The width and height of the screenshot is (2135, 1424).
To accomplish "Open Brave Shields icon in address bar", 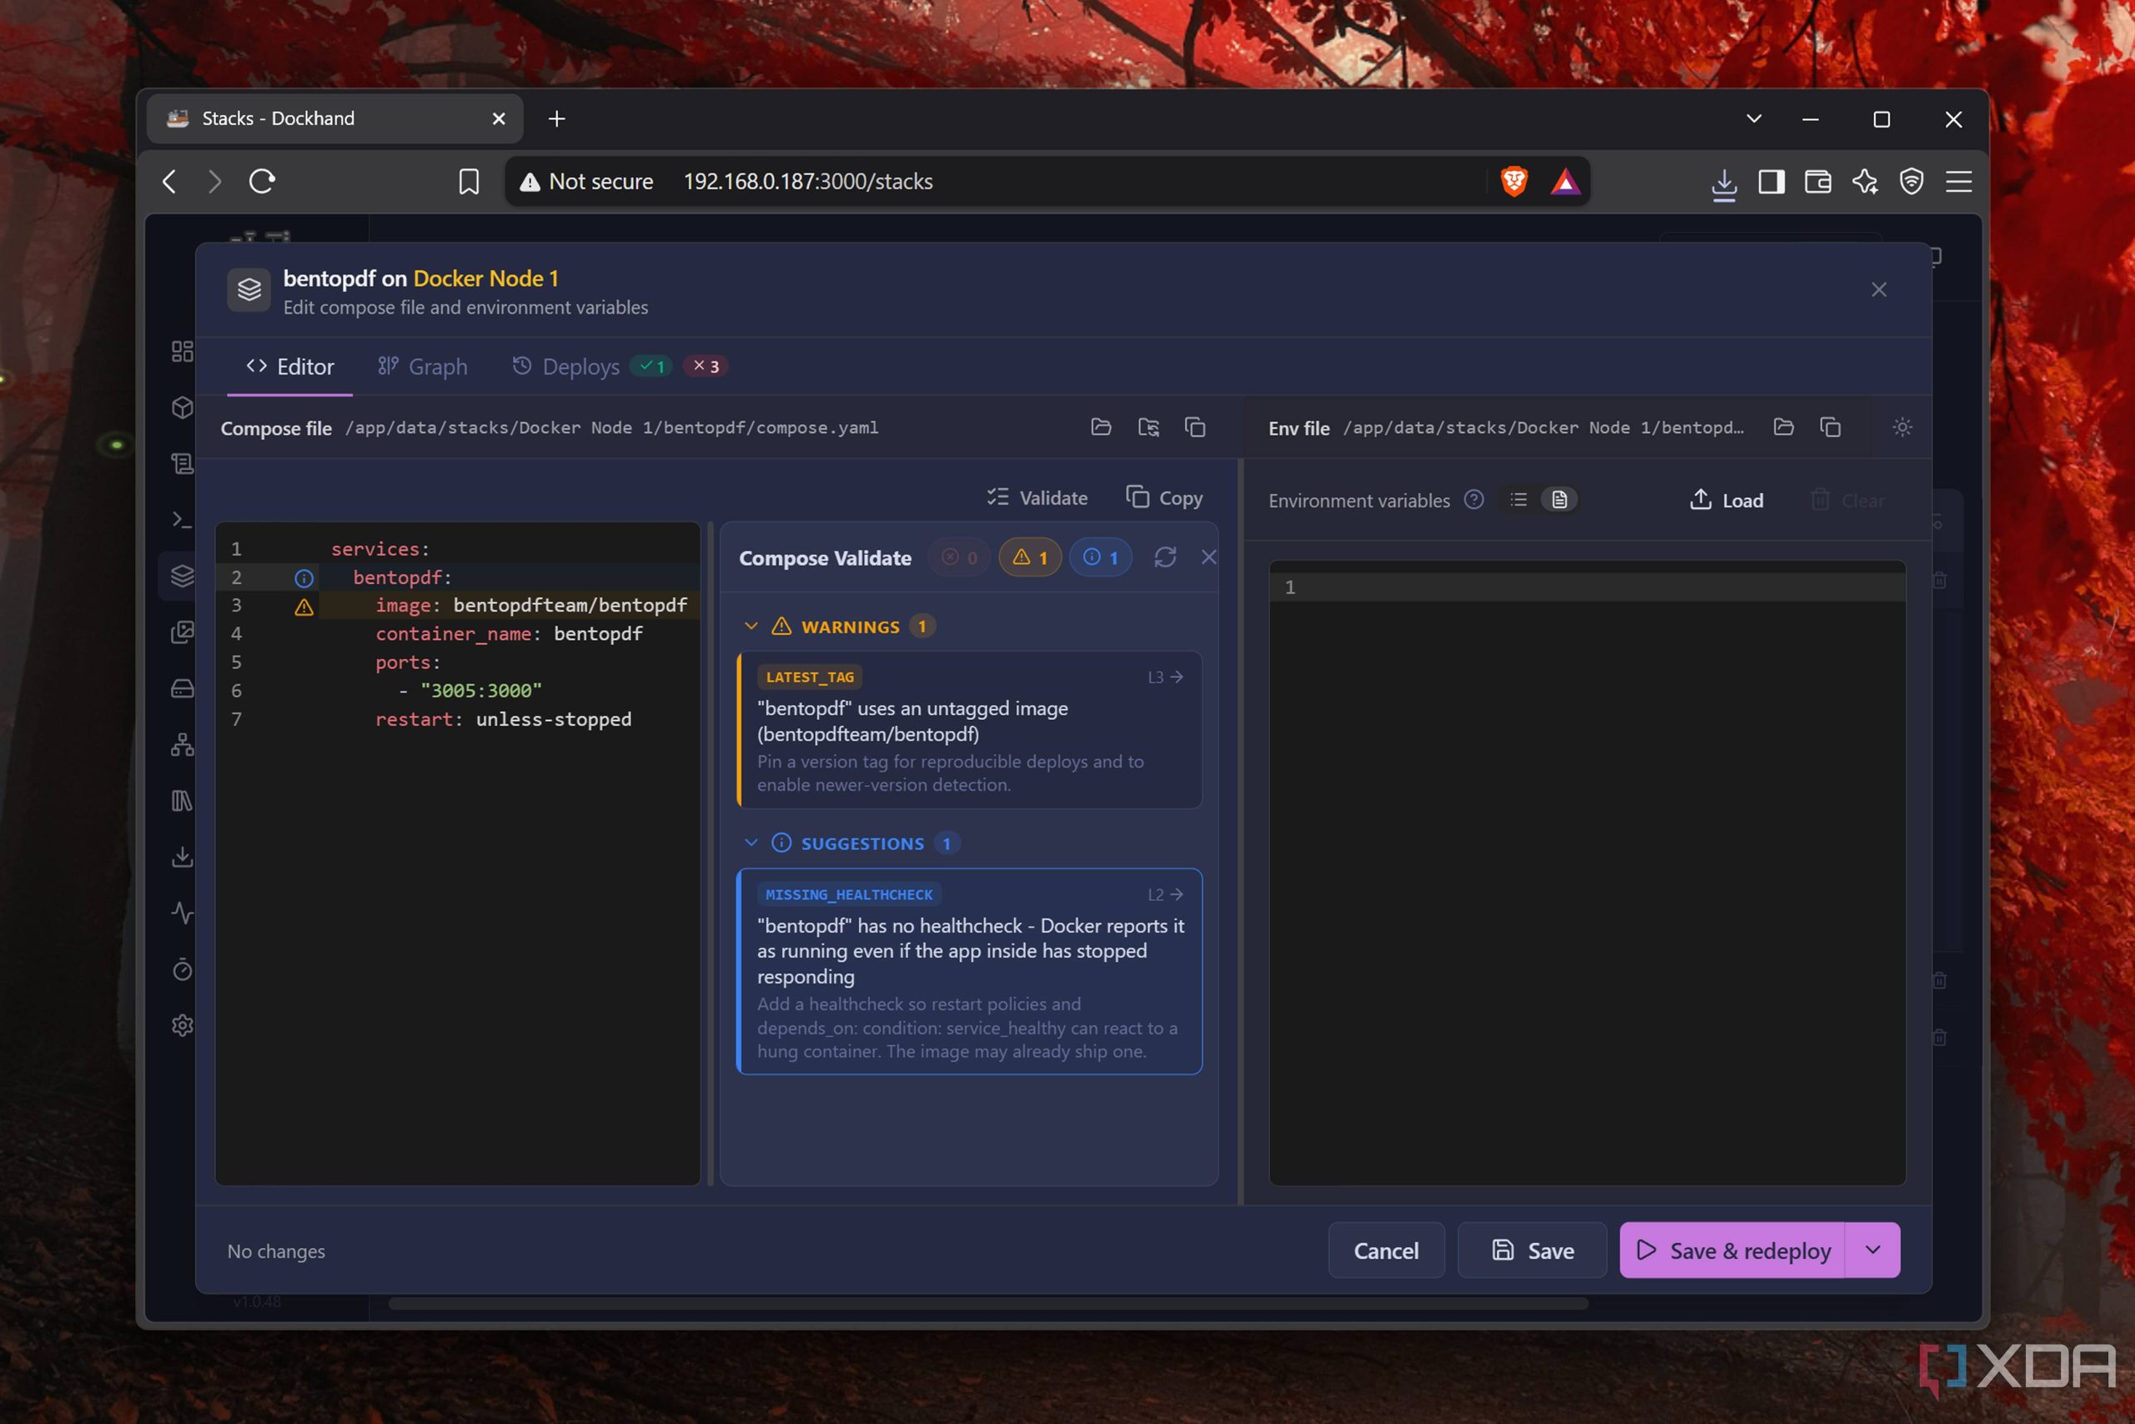I will (x=1515, y=181).
